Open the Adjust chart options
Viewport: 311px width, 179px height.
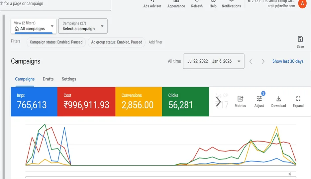click(259, 101)
